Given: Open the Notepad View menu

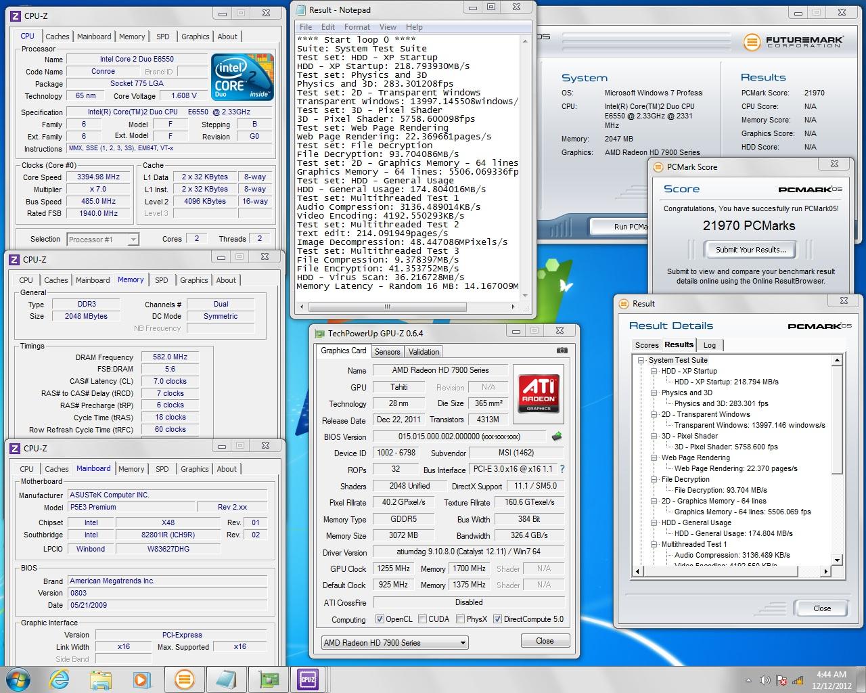Looking at the screenshot, I should pyautogui.click(x=388, y=27).
